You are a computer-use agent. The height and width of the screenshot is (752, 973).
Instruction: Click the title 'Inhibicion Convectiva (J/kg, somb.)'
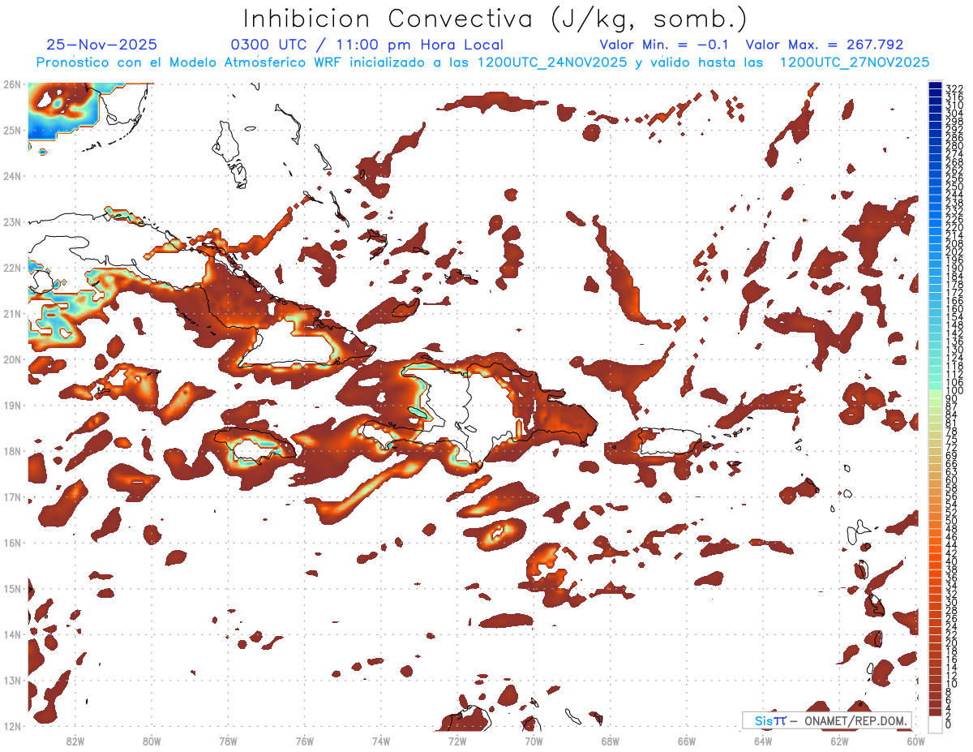[x=495, y=19]
